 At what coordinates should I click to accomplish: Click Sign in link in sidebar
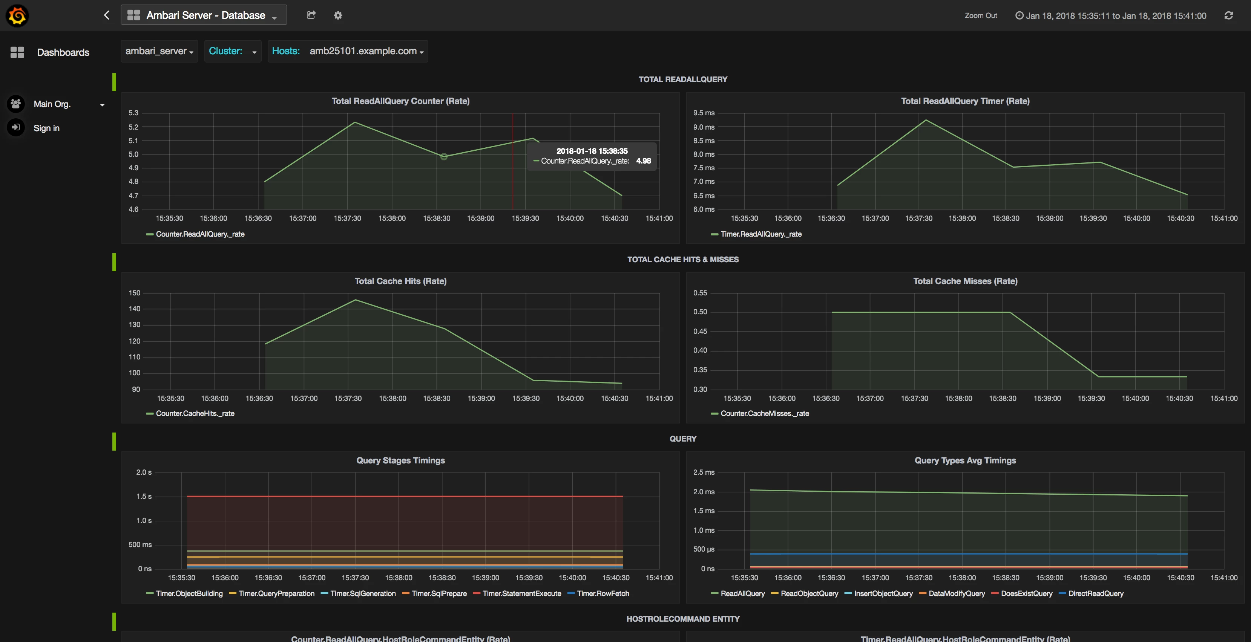click(x=47, y=128)
